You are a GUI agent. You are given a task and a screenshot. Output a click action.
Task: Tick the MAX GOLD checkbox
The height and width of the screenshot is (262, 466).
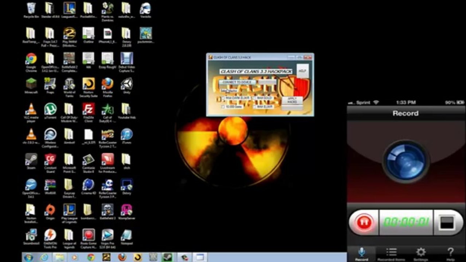coord(254,98)
